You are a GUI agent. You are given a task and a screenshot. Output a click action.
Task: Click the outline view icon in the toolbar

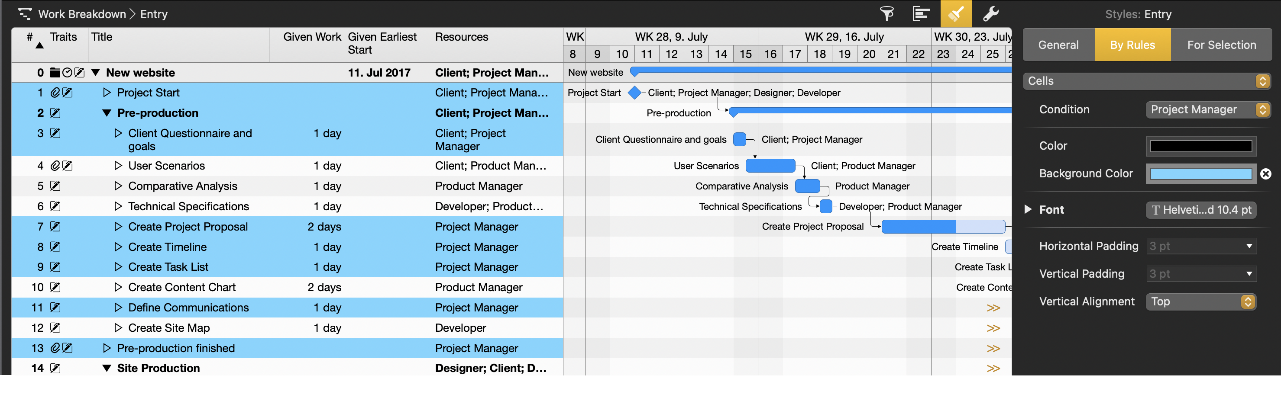click(x=921, y=14)
